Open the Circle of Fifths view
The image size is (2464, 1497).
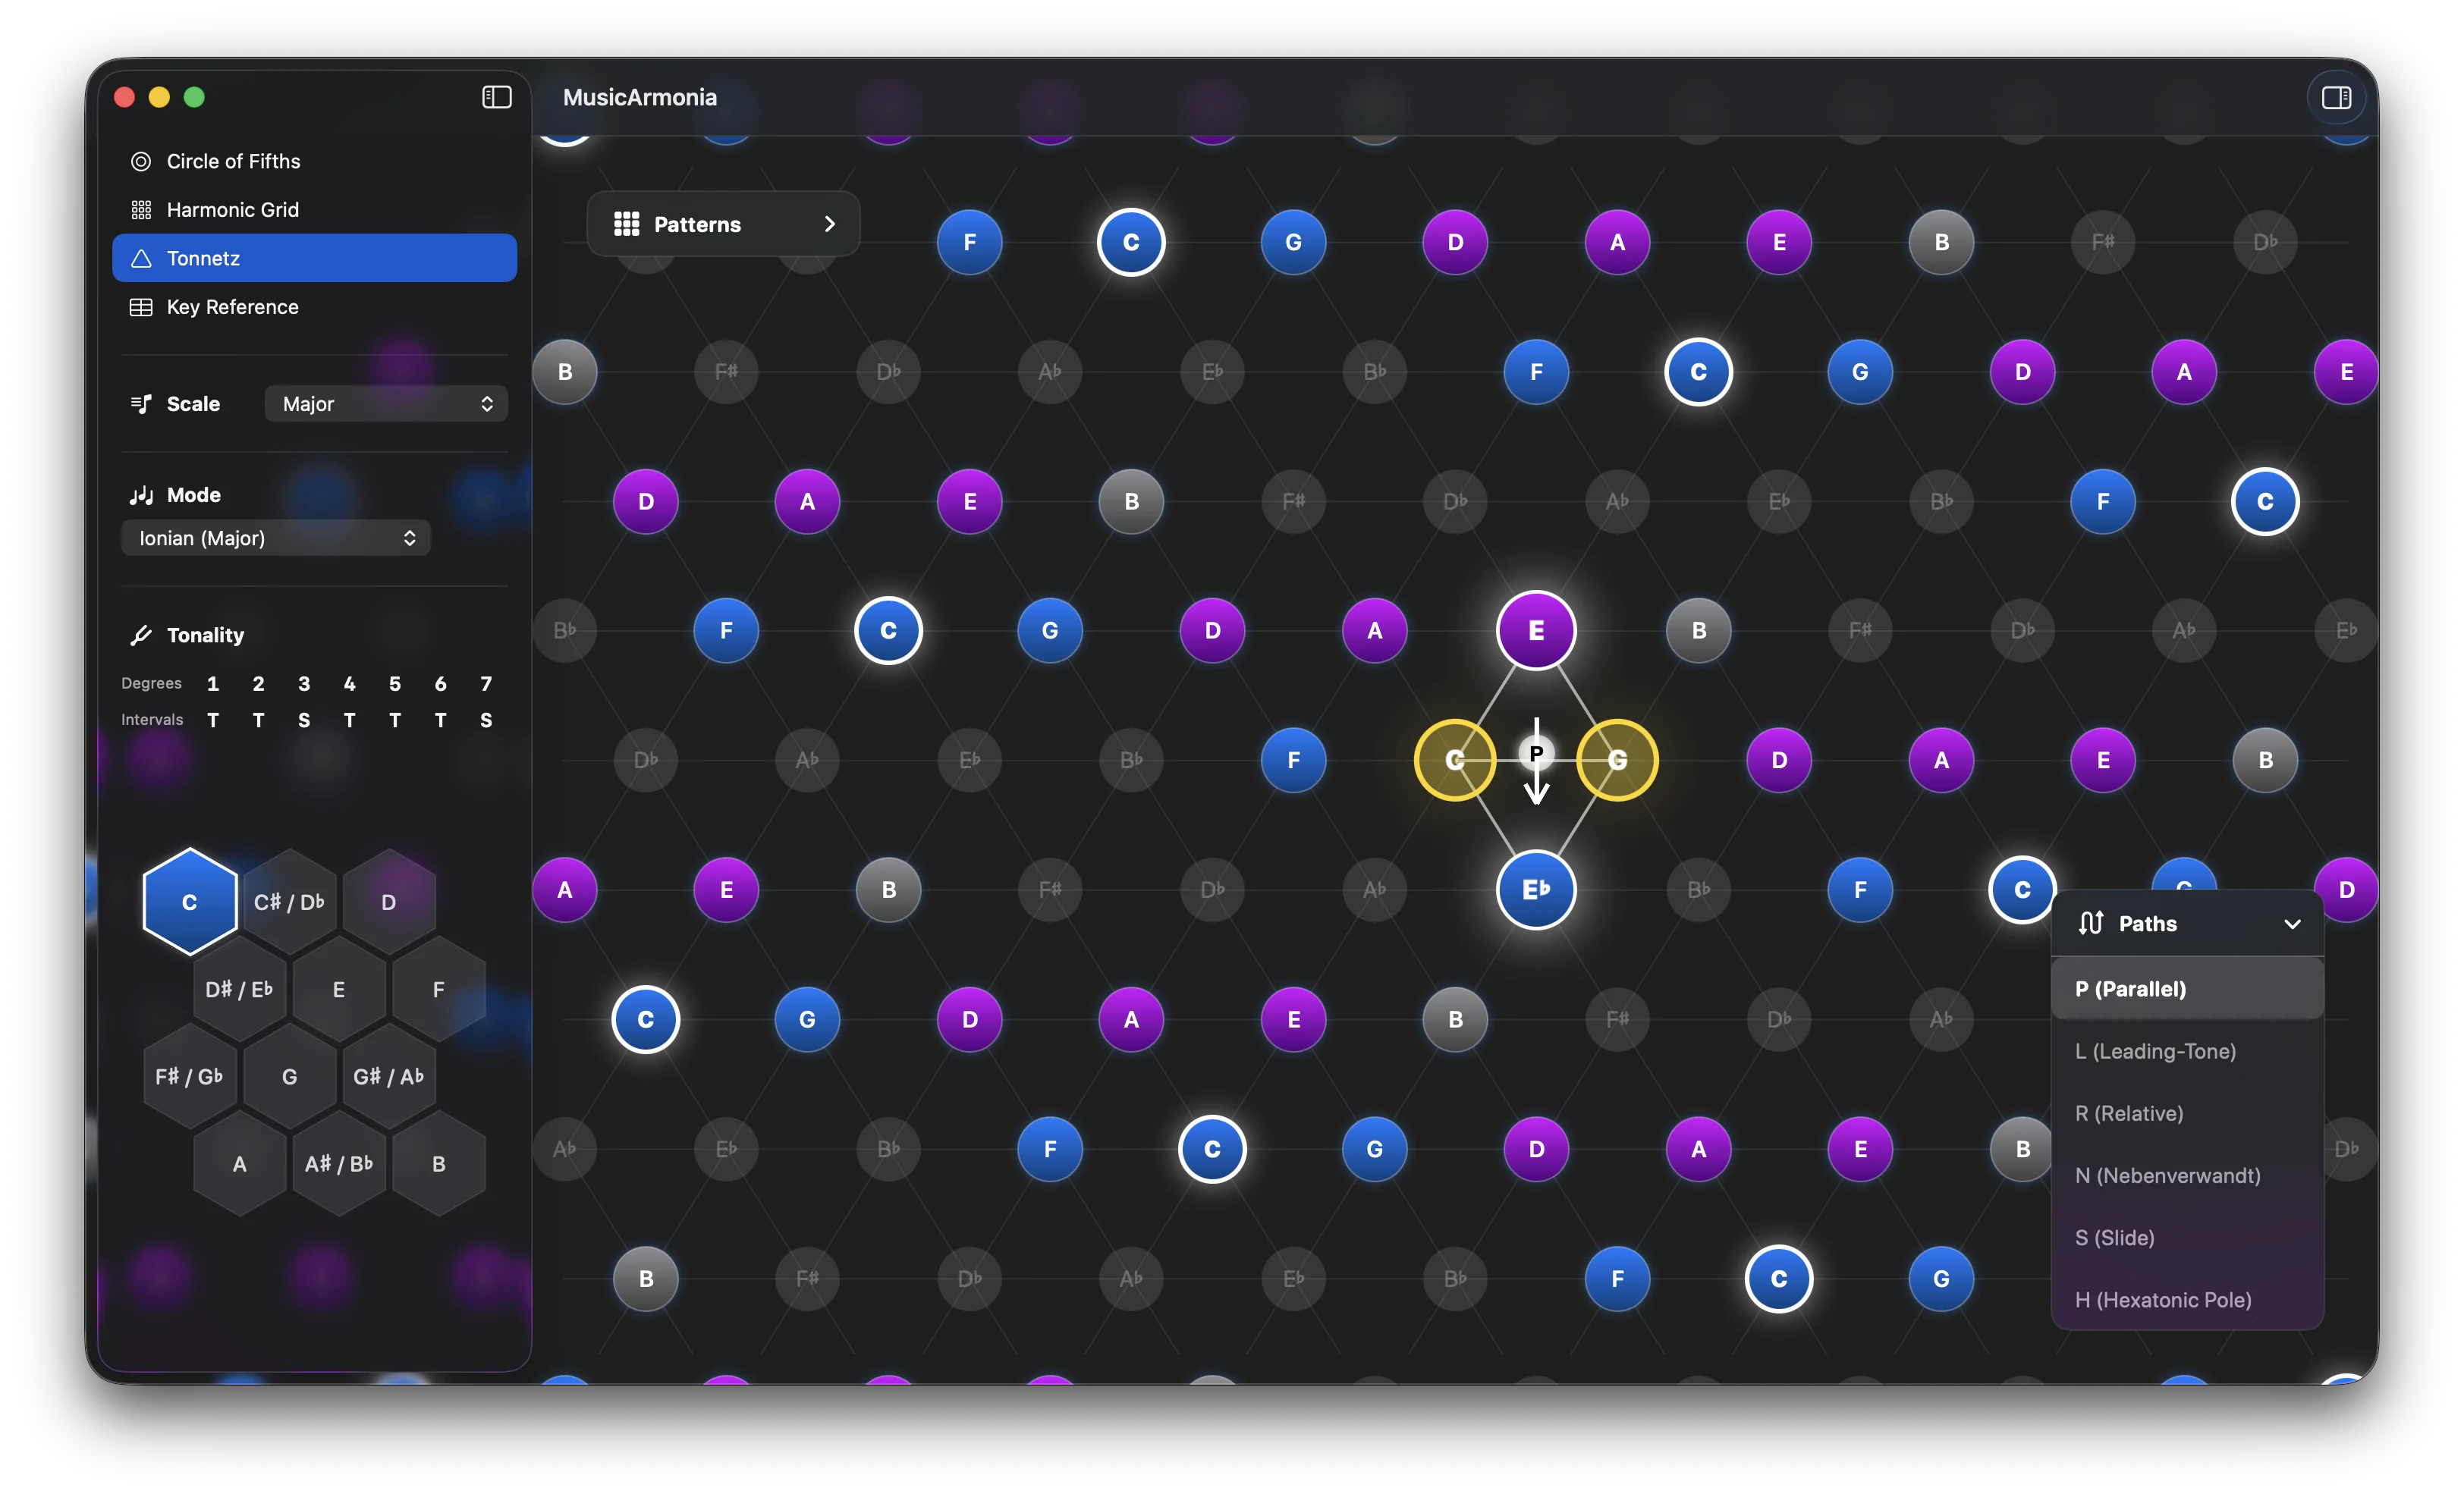tap(314, 161)
